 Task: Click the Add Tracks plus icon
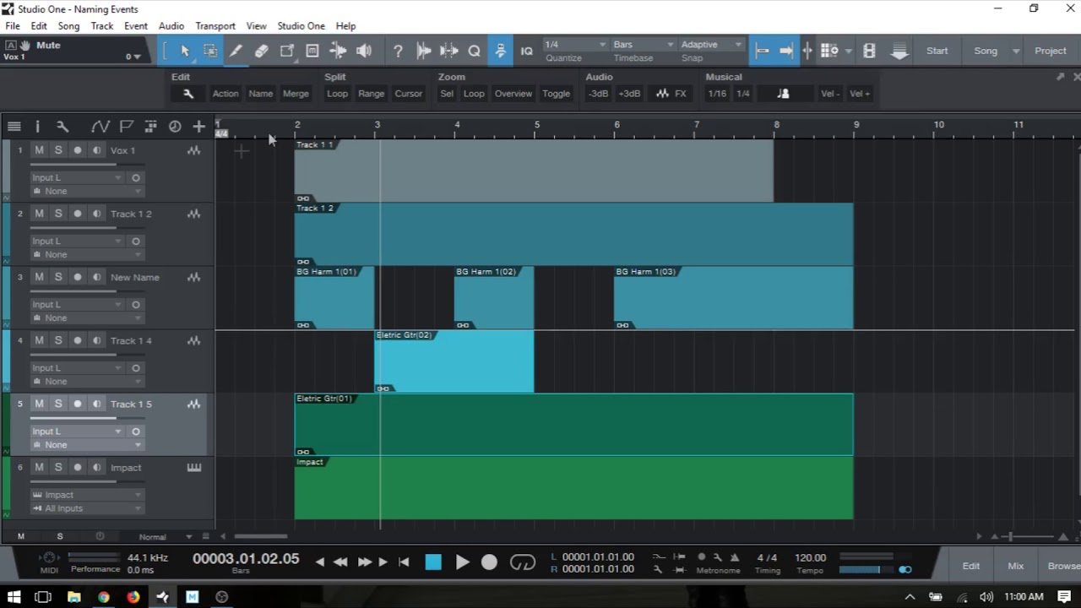click(198, 127)
